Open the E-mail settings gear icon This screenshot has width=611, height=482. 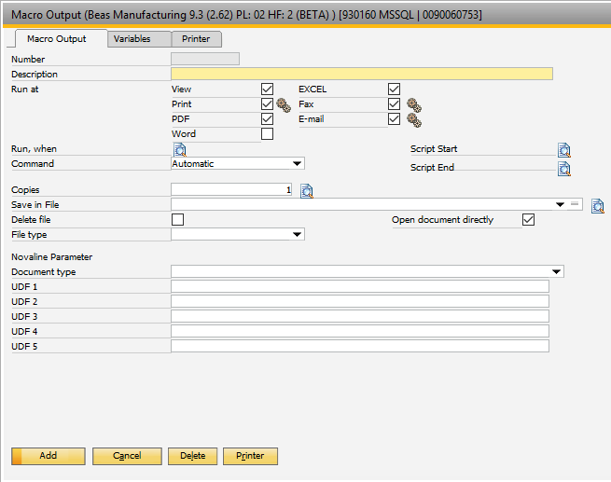(x=413, y=120)
